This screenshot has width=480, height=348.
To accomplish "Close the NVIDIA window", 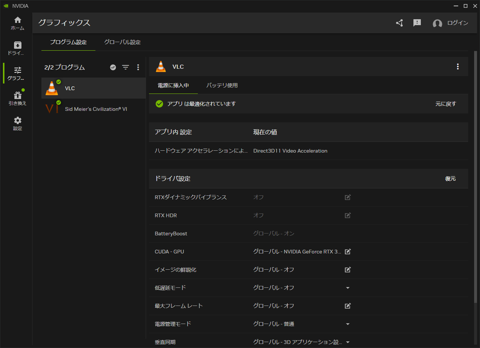I will coord(475,6).
